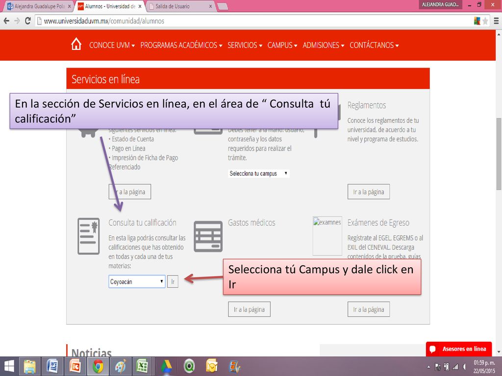Screen dimensions: 502x376
Task: Click Ir a la página under payment services
Action: click(129, 192)
